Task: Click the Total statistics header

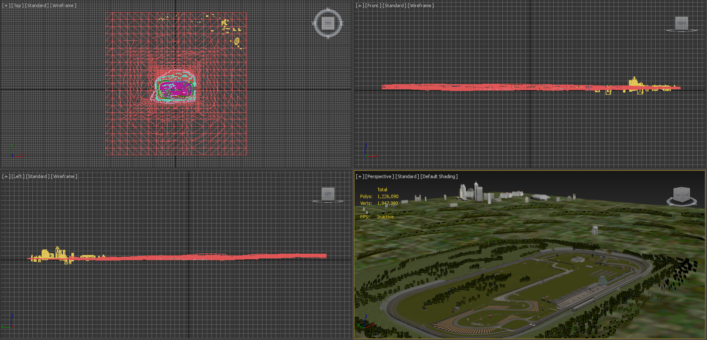Action: [382, 190]
